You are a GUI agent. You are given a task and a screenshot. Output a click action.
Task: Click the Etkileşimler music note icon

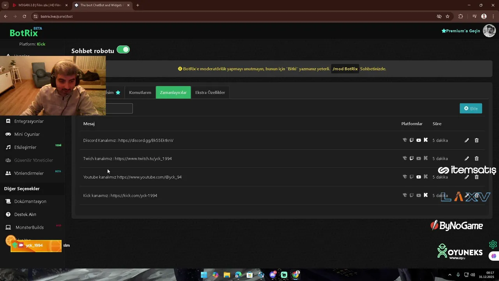[8, 147]
